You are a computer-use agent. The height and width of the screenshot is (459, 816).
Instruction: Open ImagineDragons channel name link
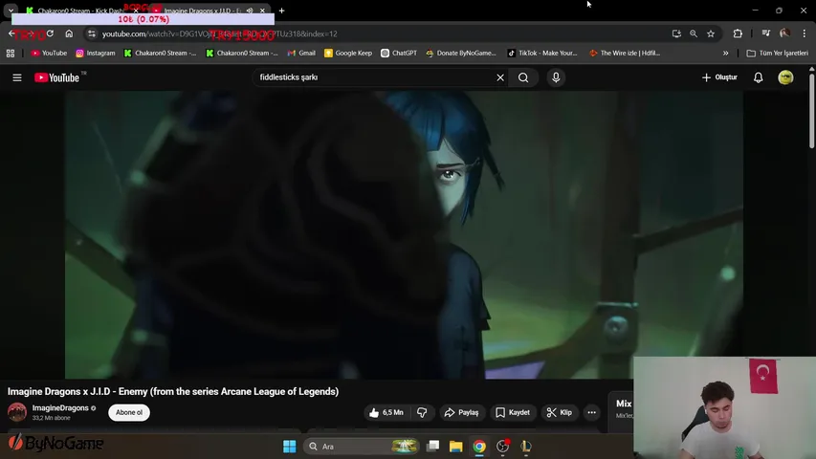pyautogui.click(x=60, y=408)
